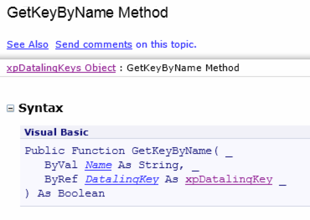Click the Send comments link
This screenshot has height=220, width=310.
[x=93, y=44]
